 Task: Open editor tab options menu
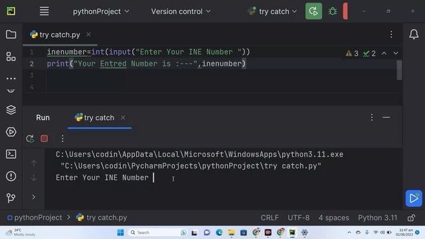(x=391, y=35)
